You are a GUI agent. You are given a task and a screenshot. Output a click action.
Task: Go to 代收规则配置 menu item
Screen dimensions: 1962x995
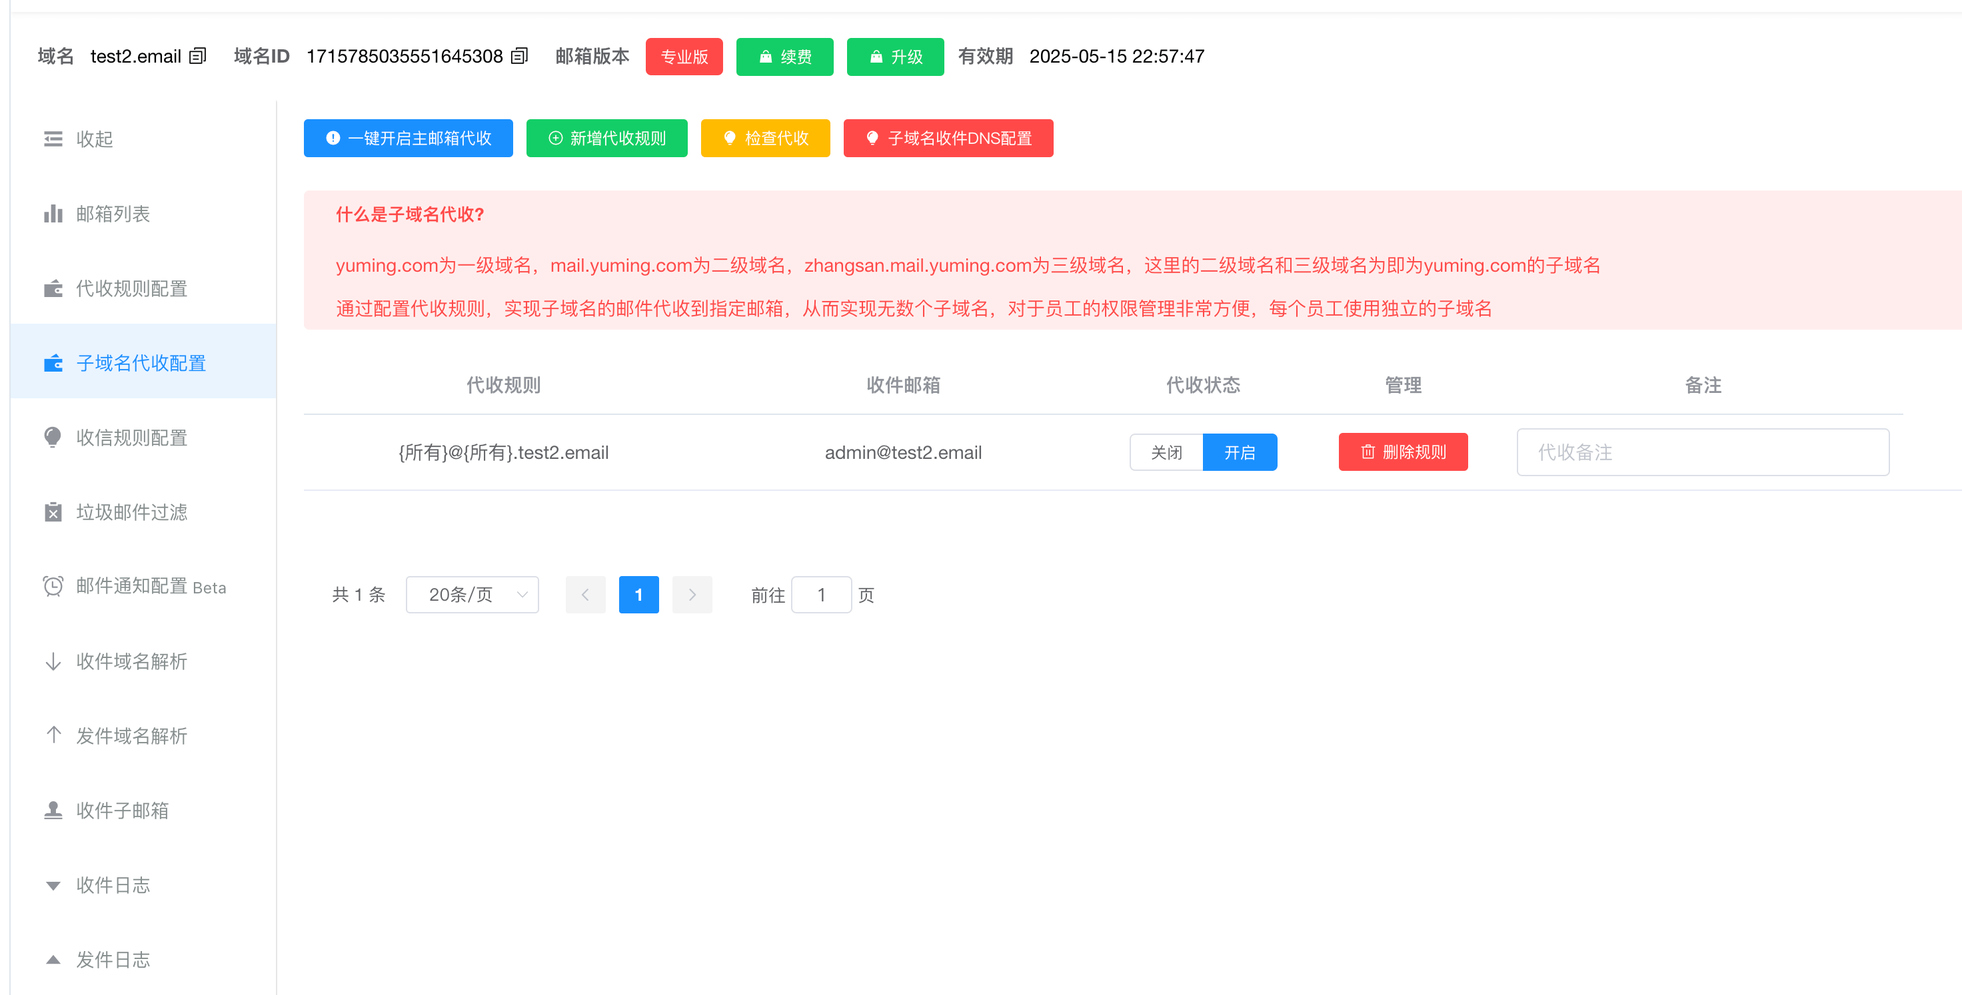(x=143, y=288)
